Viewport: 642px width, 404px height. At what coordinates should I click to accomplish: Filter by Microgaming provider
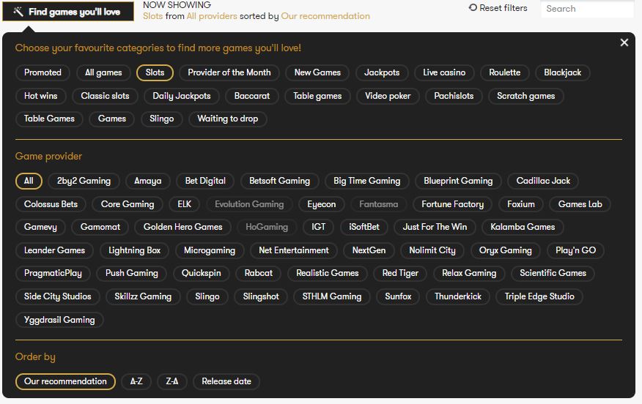(x=210, y=250)
